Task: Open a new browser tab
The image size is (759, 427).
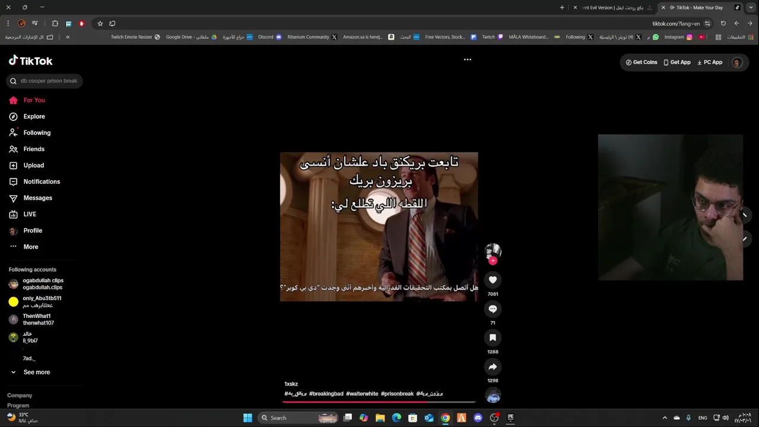Action: [x=562, y=8]
